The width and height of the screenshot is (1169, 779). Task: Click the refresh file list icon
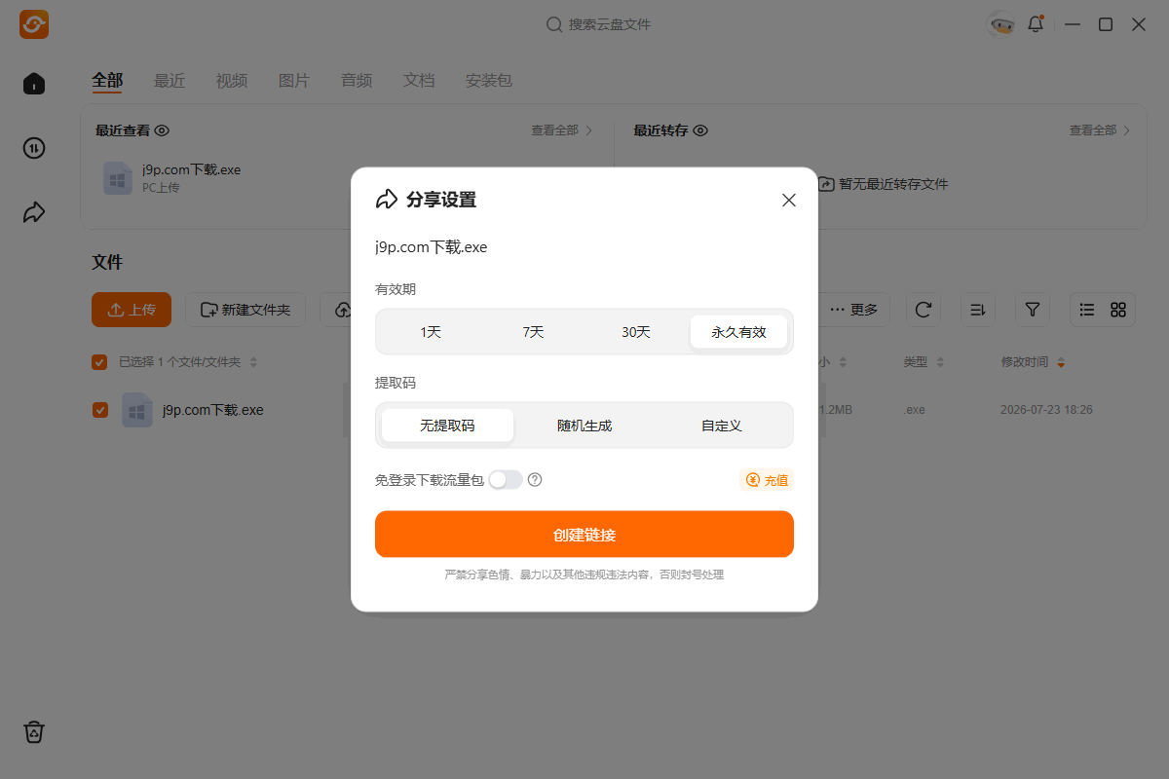tap(924, 310)
